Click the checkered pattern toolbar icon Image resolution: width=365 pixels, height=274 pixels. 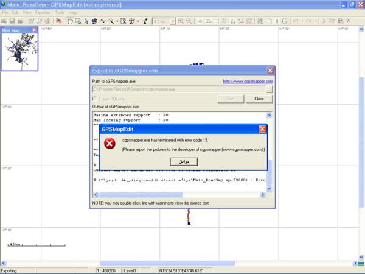[x=260, y=21]
